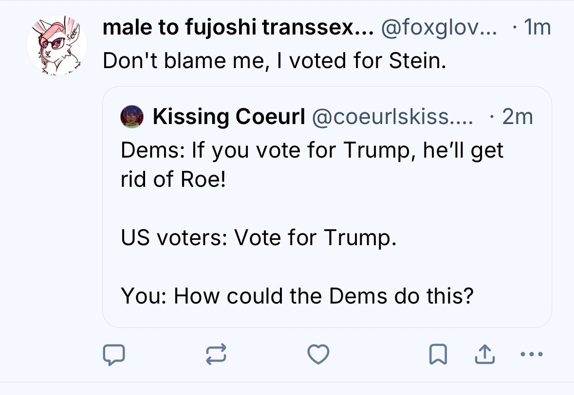This screenshot has height=395, width=574.
Task: Open the post text "Don't blame me, I voted for Stein."
Action: [275, 60]
